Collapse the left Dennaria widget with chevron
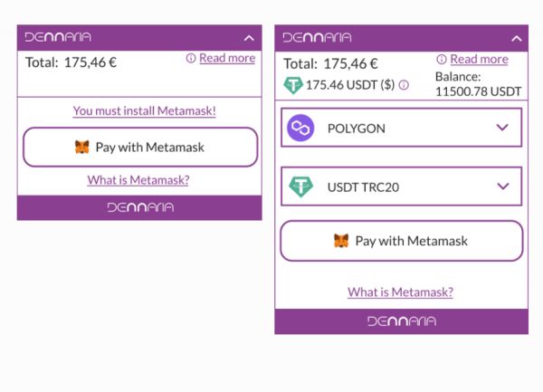The width and height of the screenshot is (543, 392). pos(249,38)
